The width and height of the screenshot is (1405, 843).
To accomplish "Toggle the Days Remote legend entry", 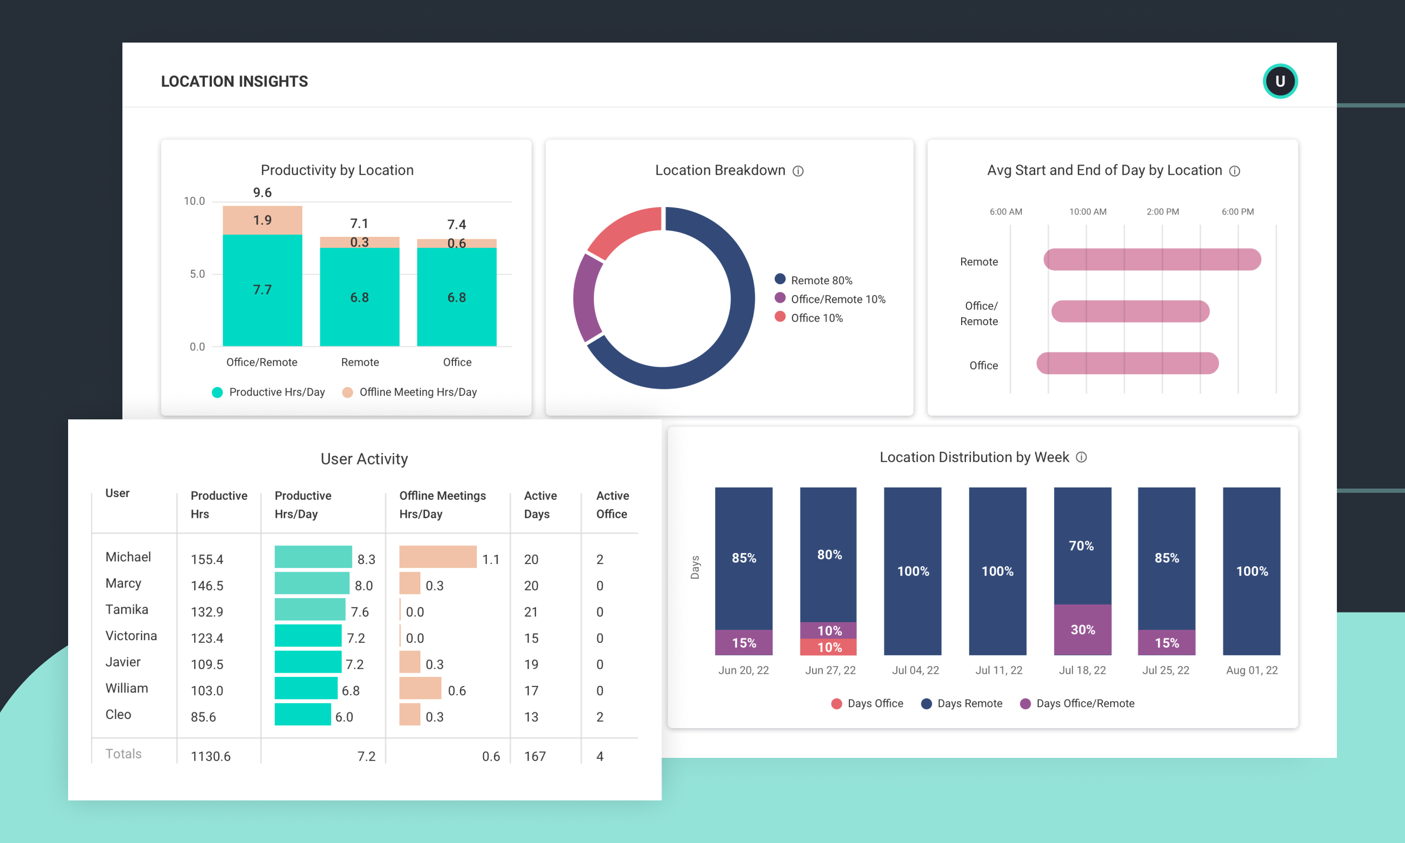I will coord(926,703).
